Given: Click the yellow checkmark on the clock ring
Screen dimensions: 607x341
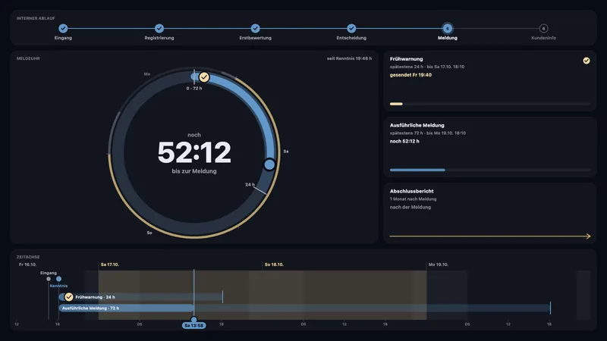Looking at the screenshot, I should click(204, 77).
